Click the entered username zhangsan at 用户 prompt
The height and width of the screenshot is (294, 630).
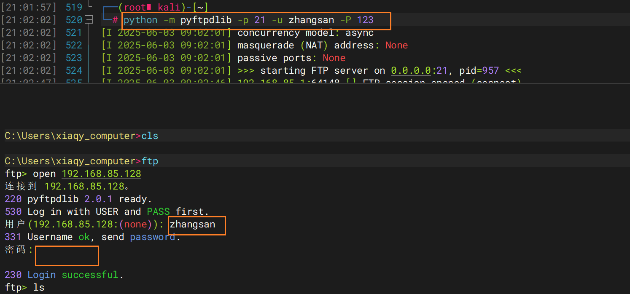[x=193, y=225]
